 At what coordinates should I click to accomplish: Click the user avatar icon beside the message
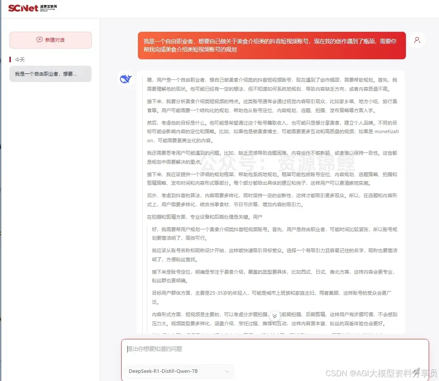417,40
